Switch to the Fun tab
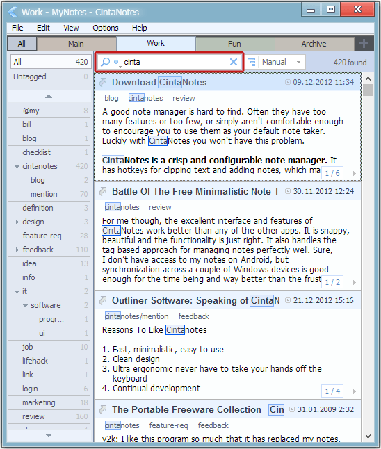Viewport: 381px width, 449px height. coord(234,44)
